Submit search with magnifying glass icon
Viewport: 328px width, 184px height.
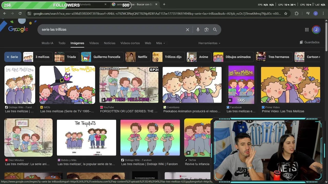(x=215, y=30)
